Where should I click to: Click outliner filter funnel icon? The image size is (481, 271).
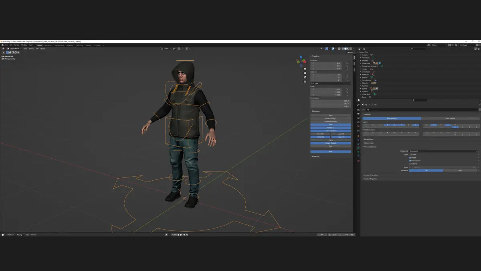coord(475,49)
